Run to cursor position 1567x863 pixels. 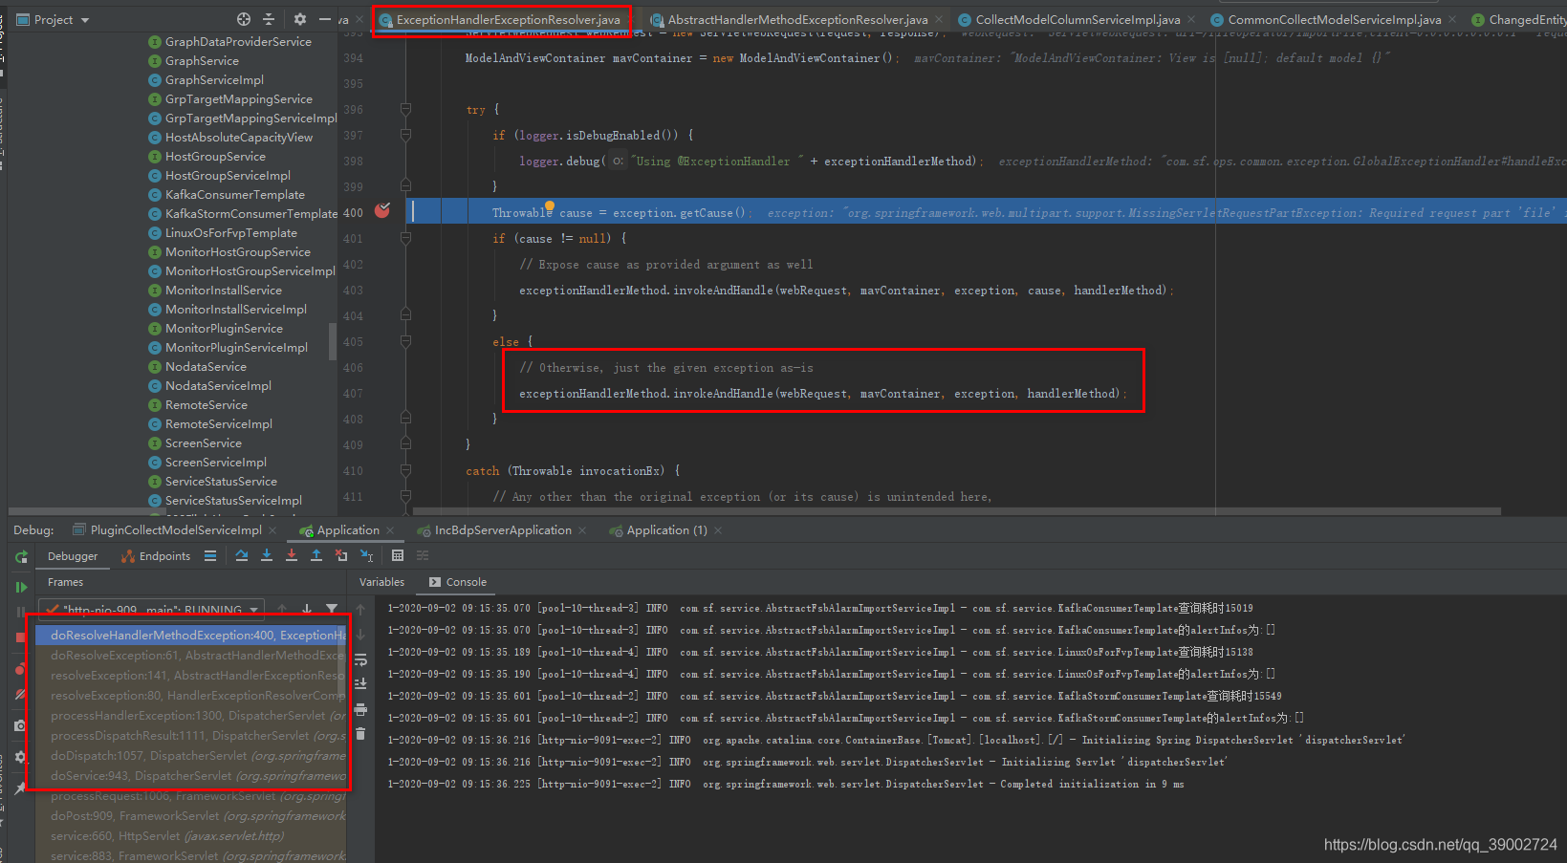click(367, 555)
